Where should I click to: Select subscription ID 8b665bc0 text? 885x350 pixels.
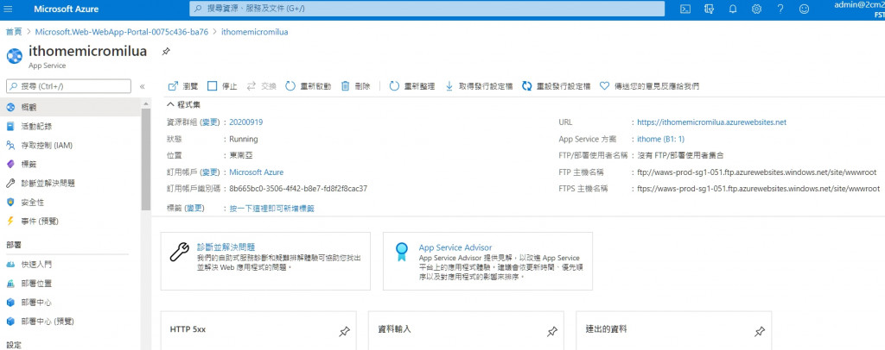[x=298, y=189]
